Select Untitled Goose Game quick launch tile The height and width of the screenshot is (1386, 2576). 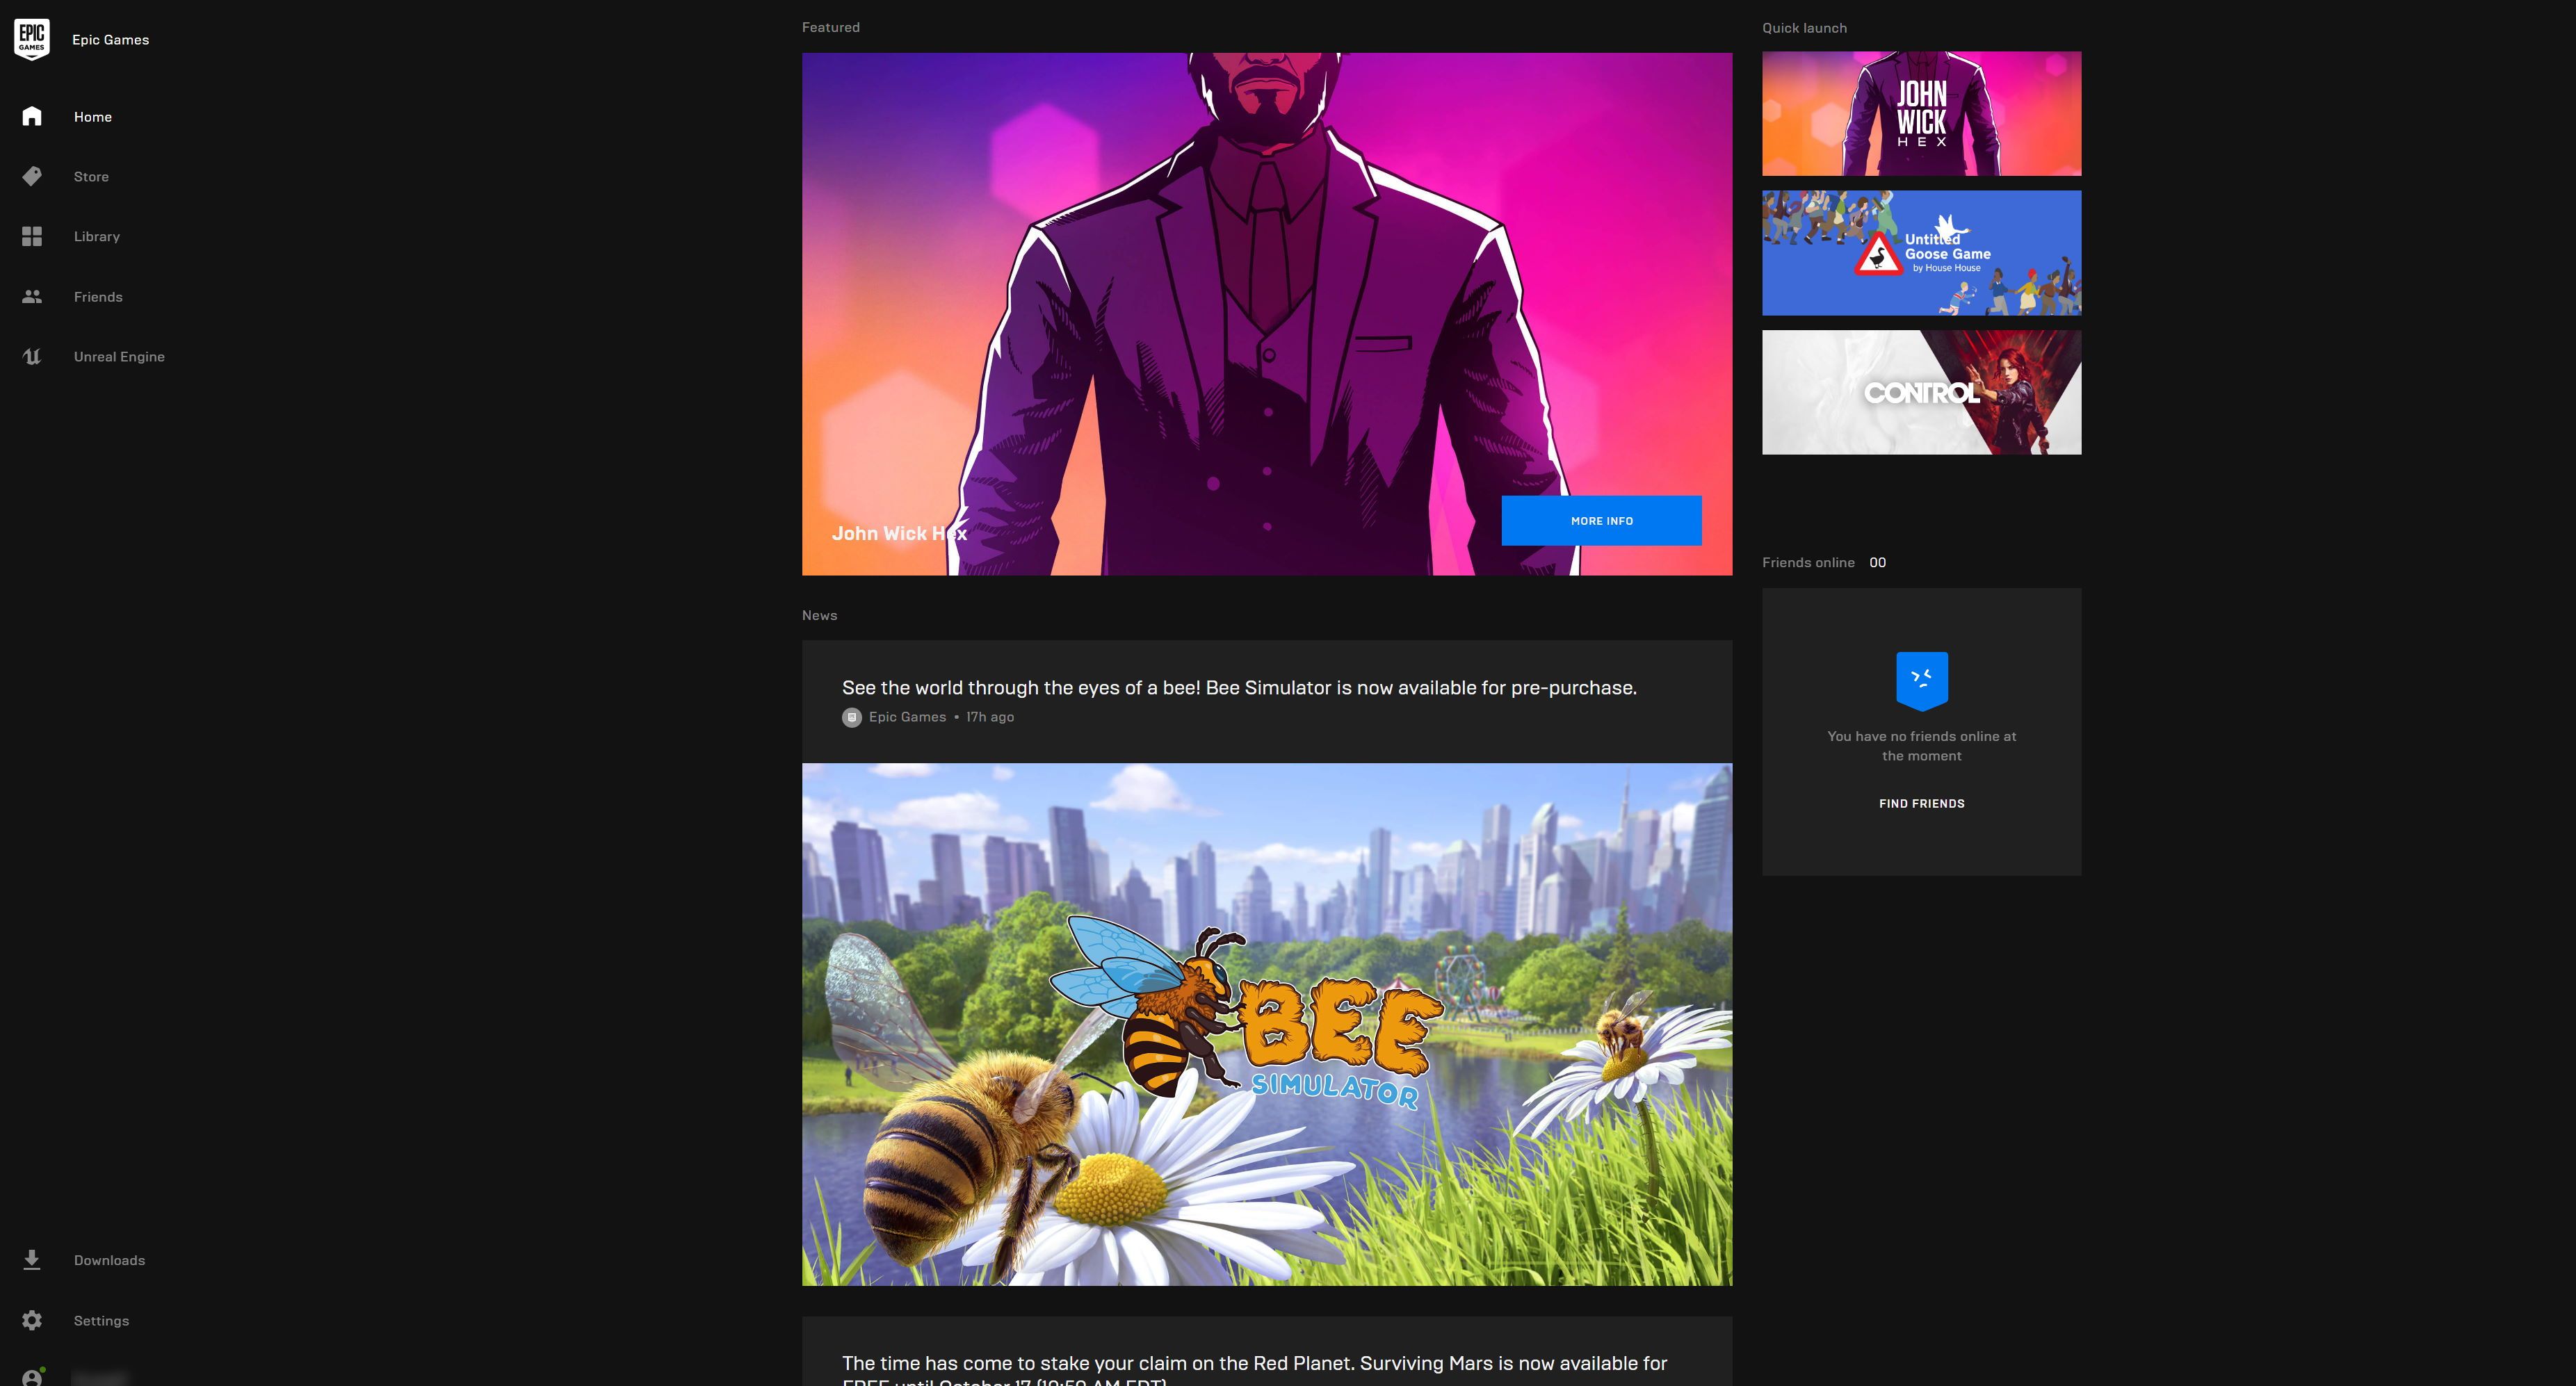point(1922,252)
